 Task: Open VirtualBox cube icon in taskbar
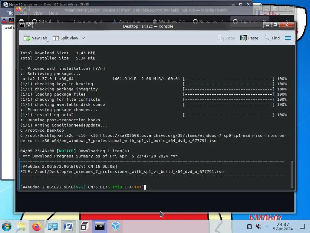pos(115,226)
